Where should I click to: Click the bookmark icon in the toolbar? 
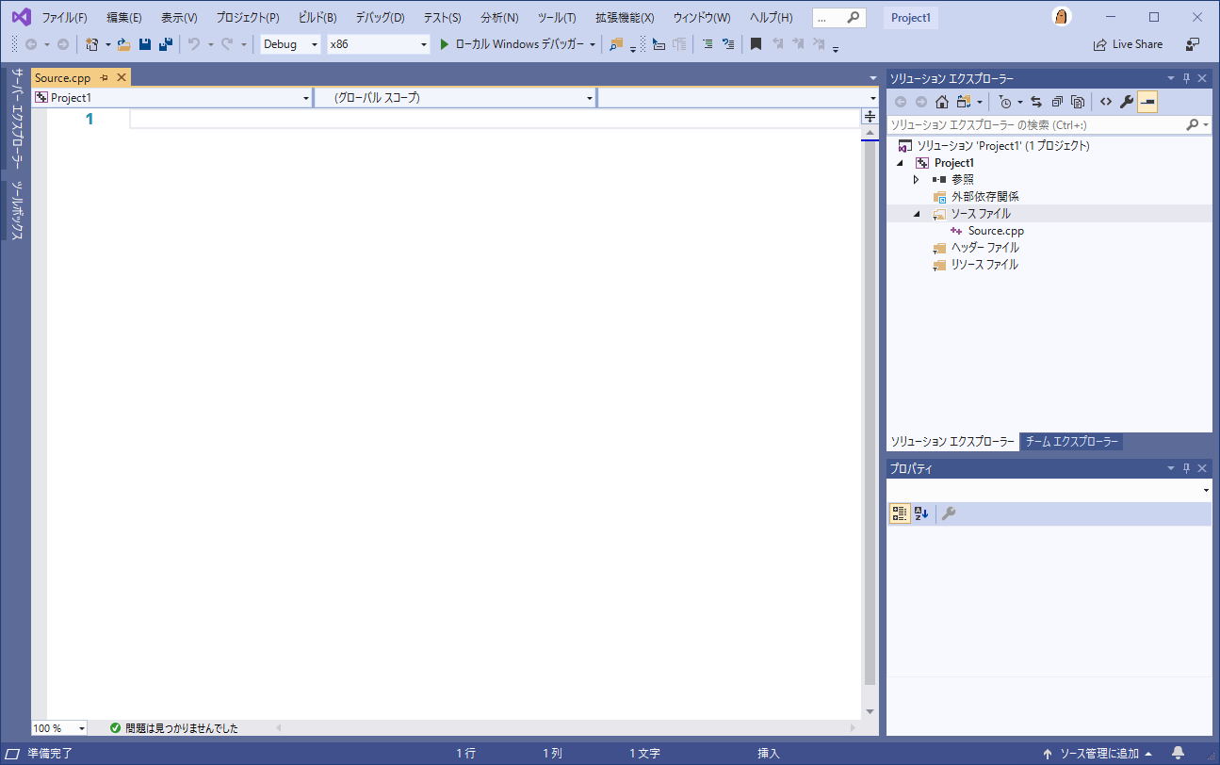[756, 44]
